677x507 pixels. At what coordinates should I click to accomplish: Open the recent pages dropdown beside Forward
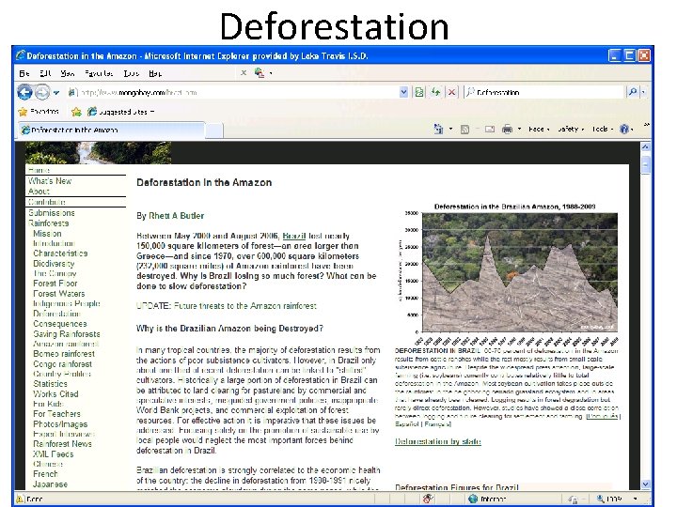pyautogui.click(x=56, y=92)
